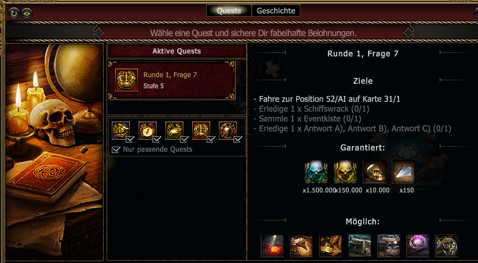Switch to the Geschichte tab
Image resolution: width=478 pixels, height=263 pixels.
276,10
